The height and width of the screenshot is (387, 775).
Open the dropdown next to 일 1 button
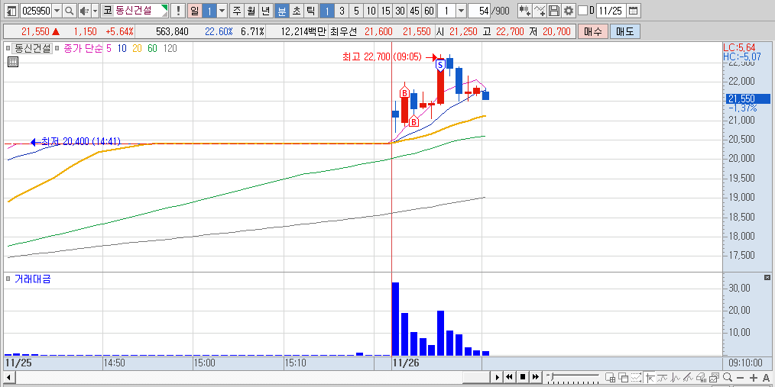[x=222, y=11]
